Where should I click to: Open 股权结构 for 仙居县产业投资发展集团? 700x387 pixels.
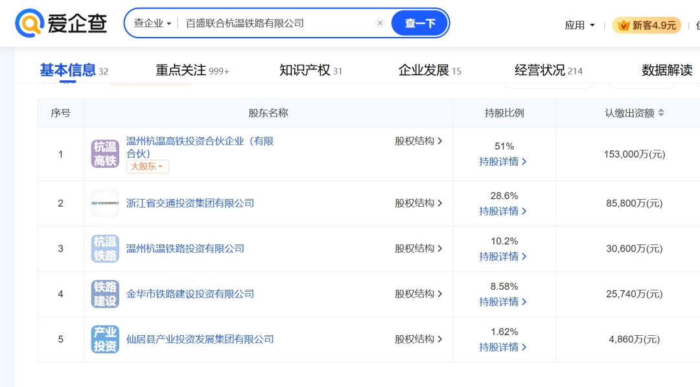pyautogui.click(x=418, y=339)
